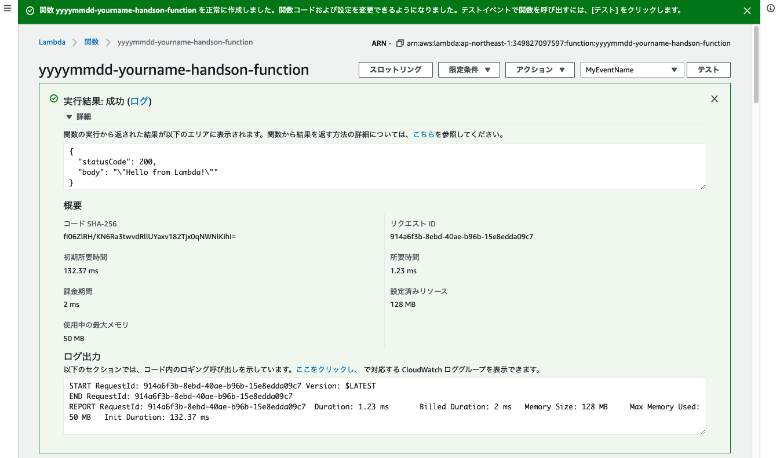Go to Lambda breadcrumb
This screenshot has width=780, height=458.
coord(52,42)
